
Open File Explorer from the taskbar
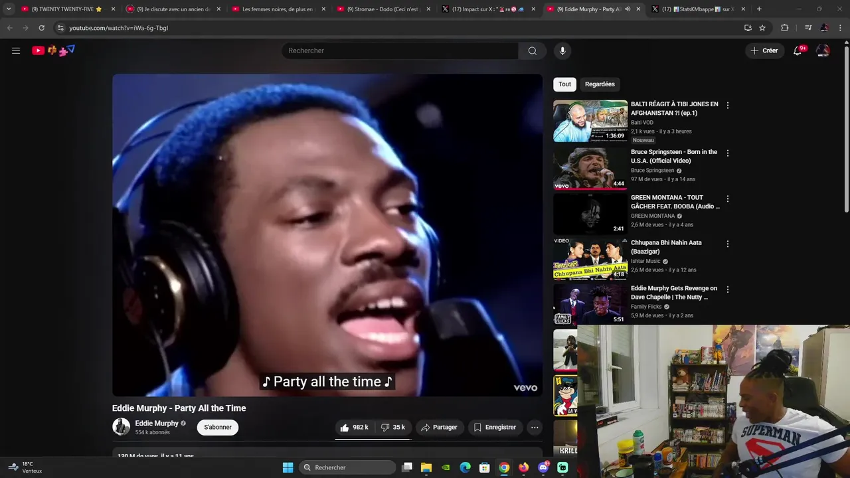426,467
